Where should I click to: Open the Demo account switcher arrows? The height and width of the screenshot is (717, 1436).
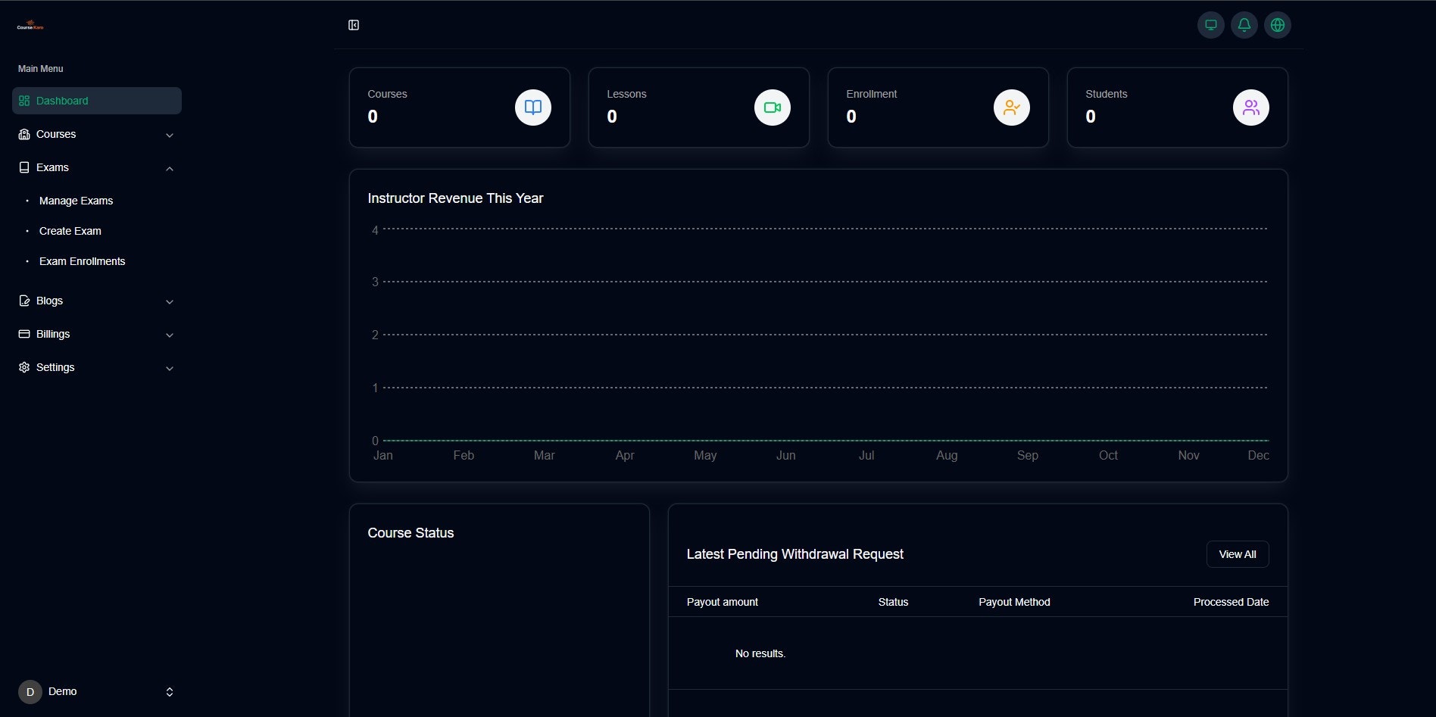(x=170, y=692)
